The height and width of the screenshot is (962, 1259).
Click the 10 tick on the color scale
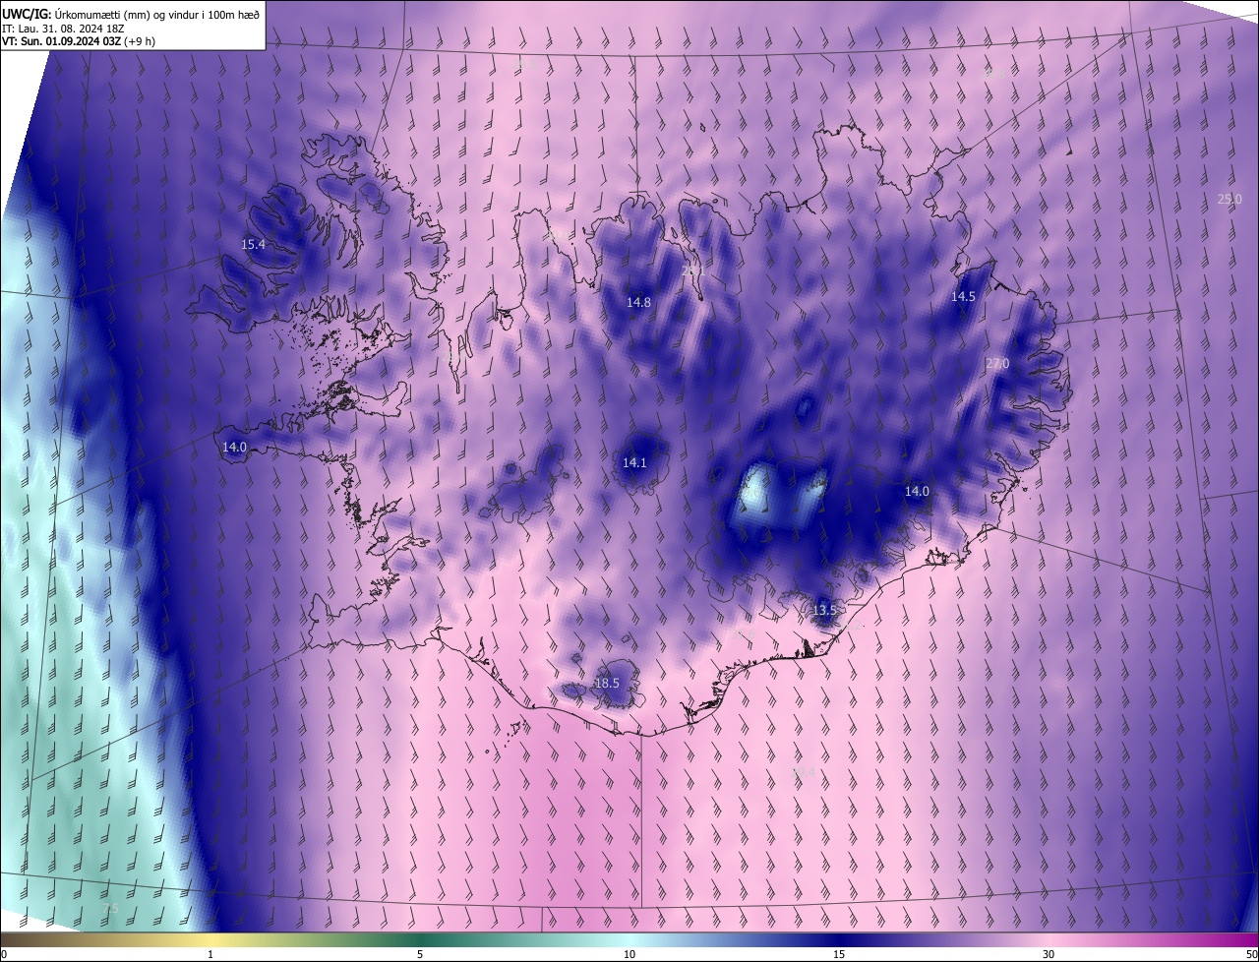pos(629,954)
